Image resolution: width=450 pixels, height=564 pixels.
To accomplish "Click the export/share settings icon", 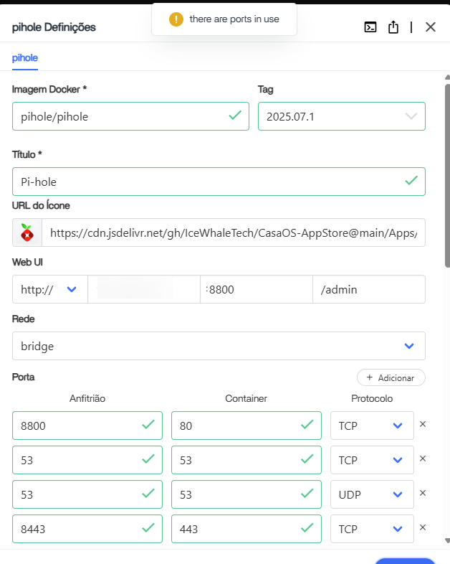I will 393,27.
